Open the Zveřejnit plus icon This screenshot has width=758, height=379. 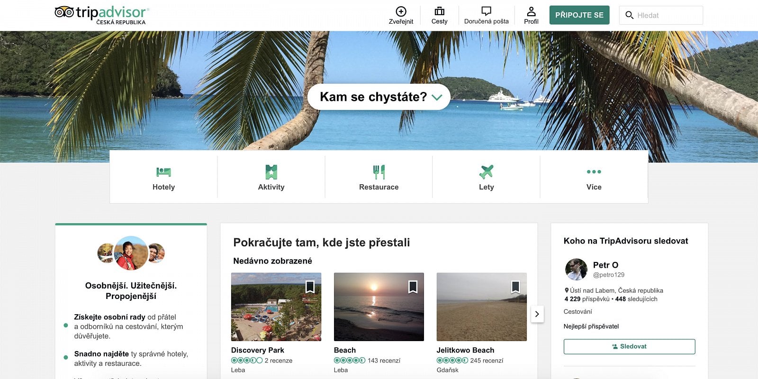click(401, 11)
